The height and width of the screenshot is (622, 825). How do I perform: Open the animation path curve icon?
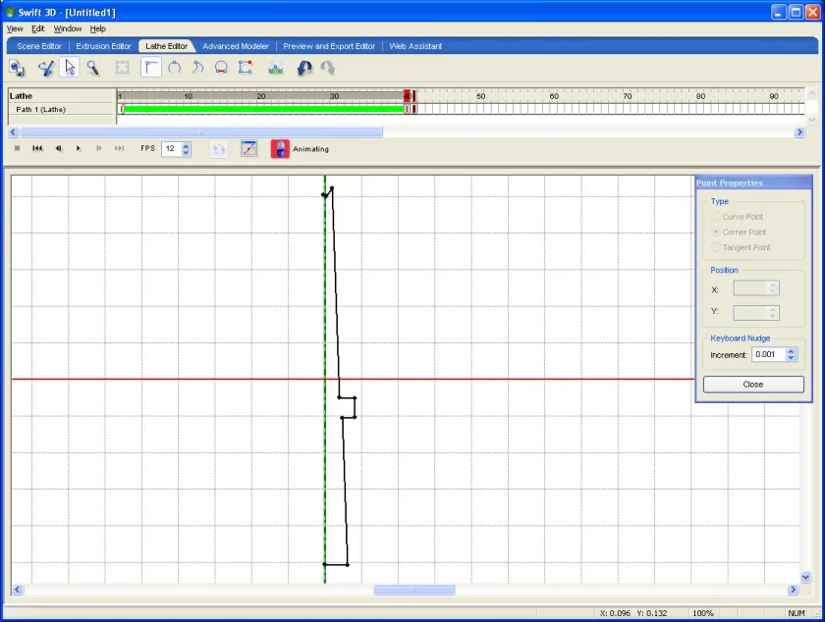coord(248,149)
